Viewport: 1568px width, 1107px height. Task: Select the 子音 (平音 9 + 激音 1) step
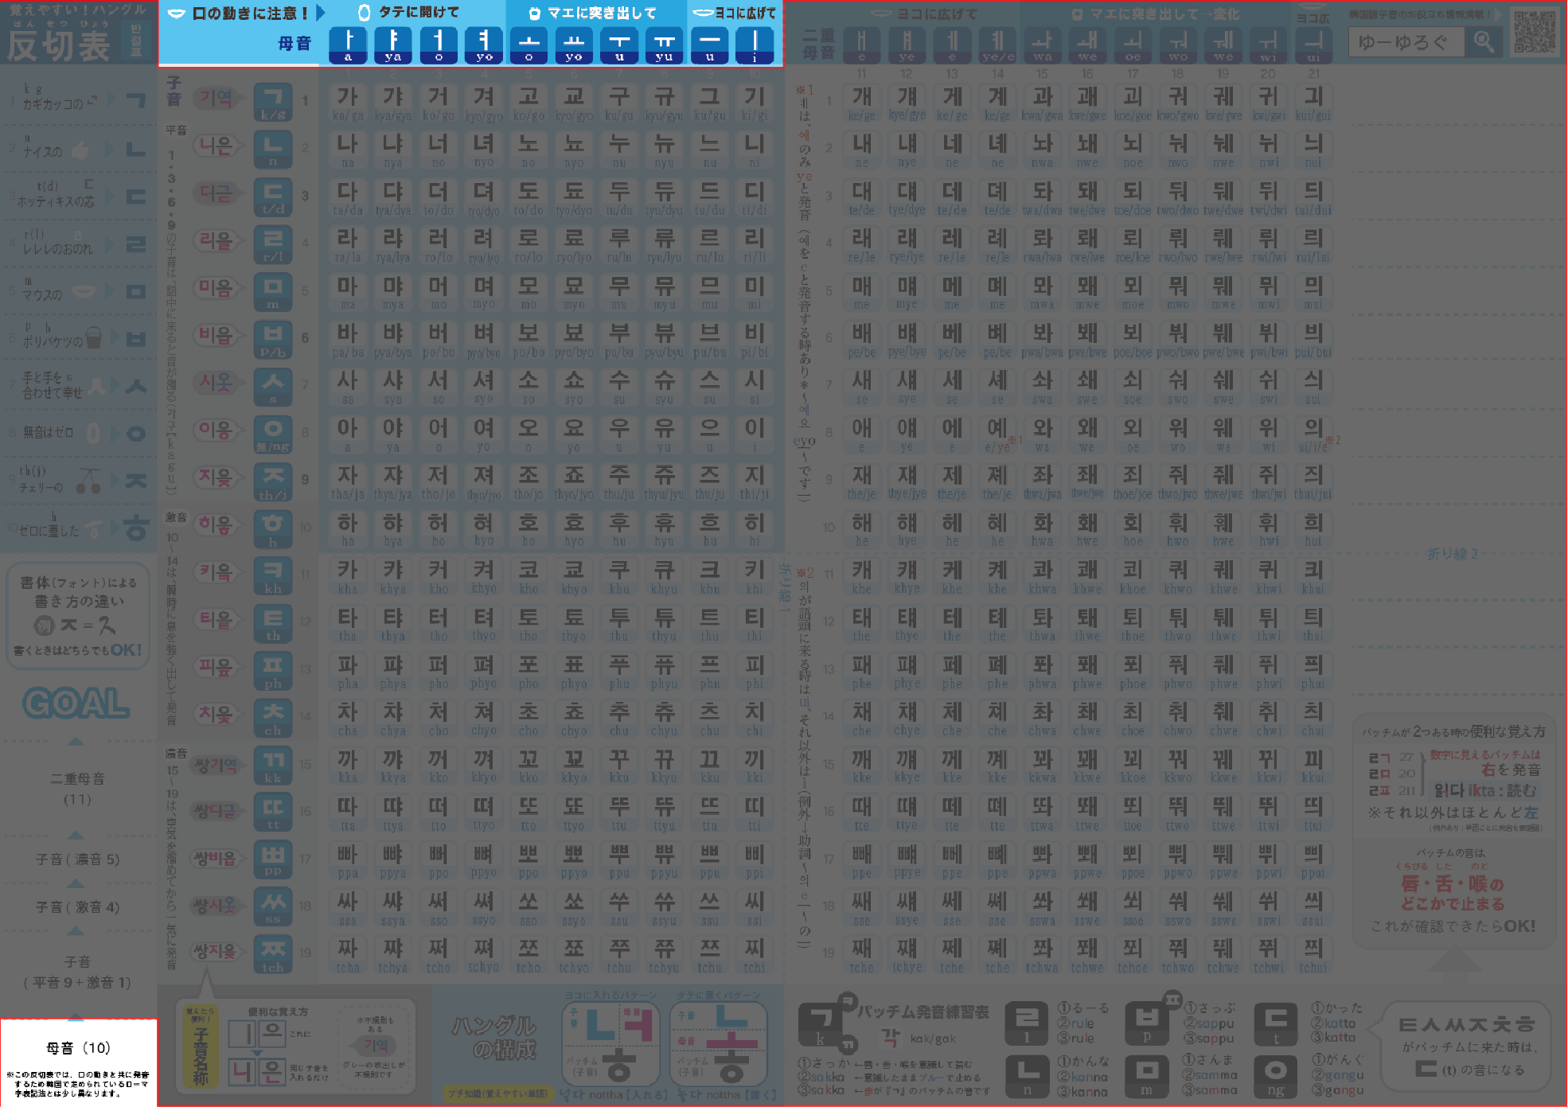click(x=77, y=972)
